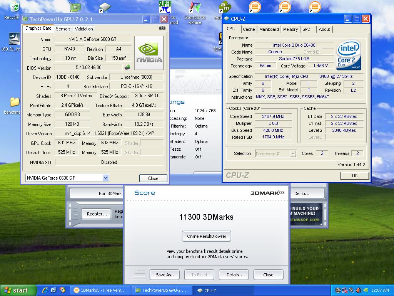
Task: Open the first orange 3DMark desktop shortcut
Action: click(x=255, y=7)
